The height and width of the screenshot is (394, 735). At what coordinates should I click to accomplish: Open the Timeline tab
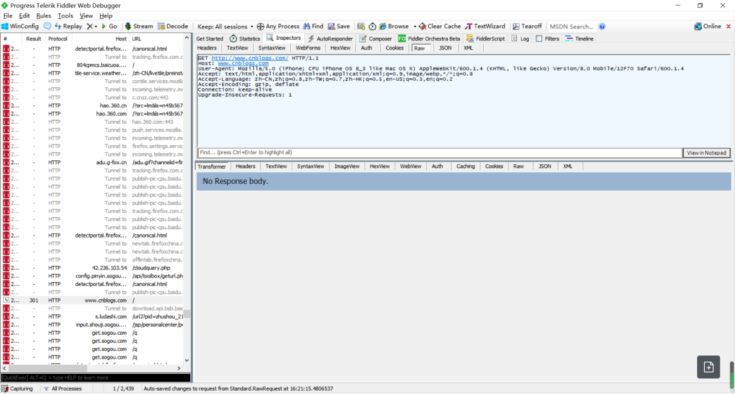pos(579,39)
